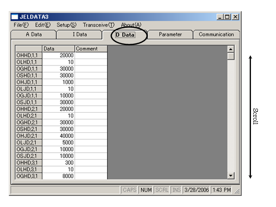The width and height of the screenshot is (276, 207).
Task: Click the Comment cell of OGHD,2,1
Action: point(91,122)
